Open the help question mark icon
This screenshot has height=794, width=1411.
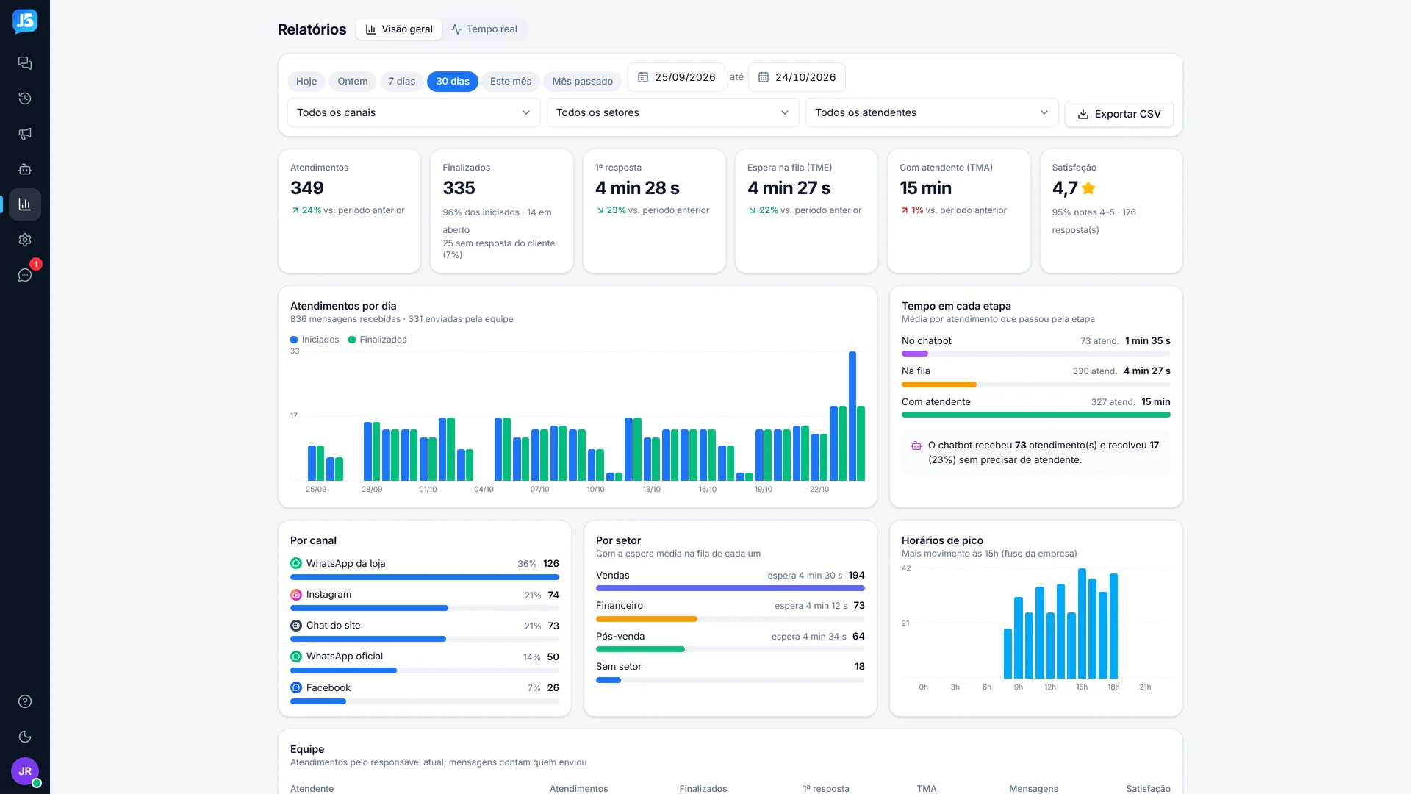(x=25, y=701)
